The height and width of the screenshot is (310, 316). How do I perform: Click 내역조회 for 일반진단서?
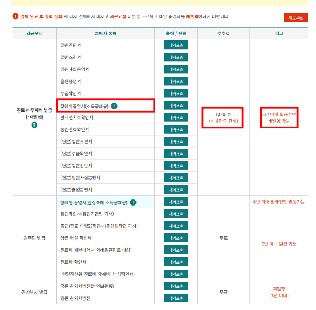176,45
